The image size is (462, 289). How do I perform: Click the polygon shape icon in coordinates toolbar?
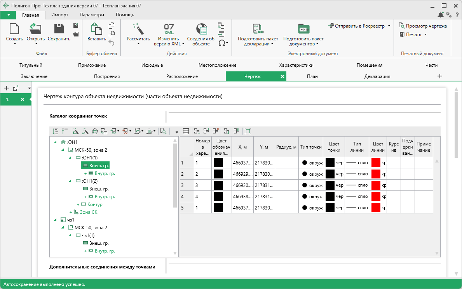pos(95,132)
